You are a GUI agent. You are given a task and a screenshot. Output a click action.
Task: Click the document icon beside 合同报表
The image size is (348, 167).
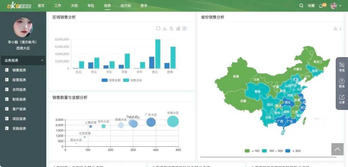[7, 89]
